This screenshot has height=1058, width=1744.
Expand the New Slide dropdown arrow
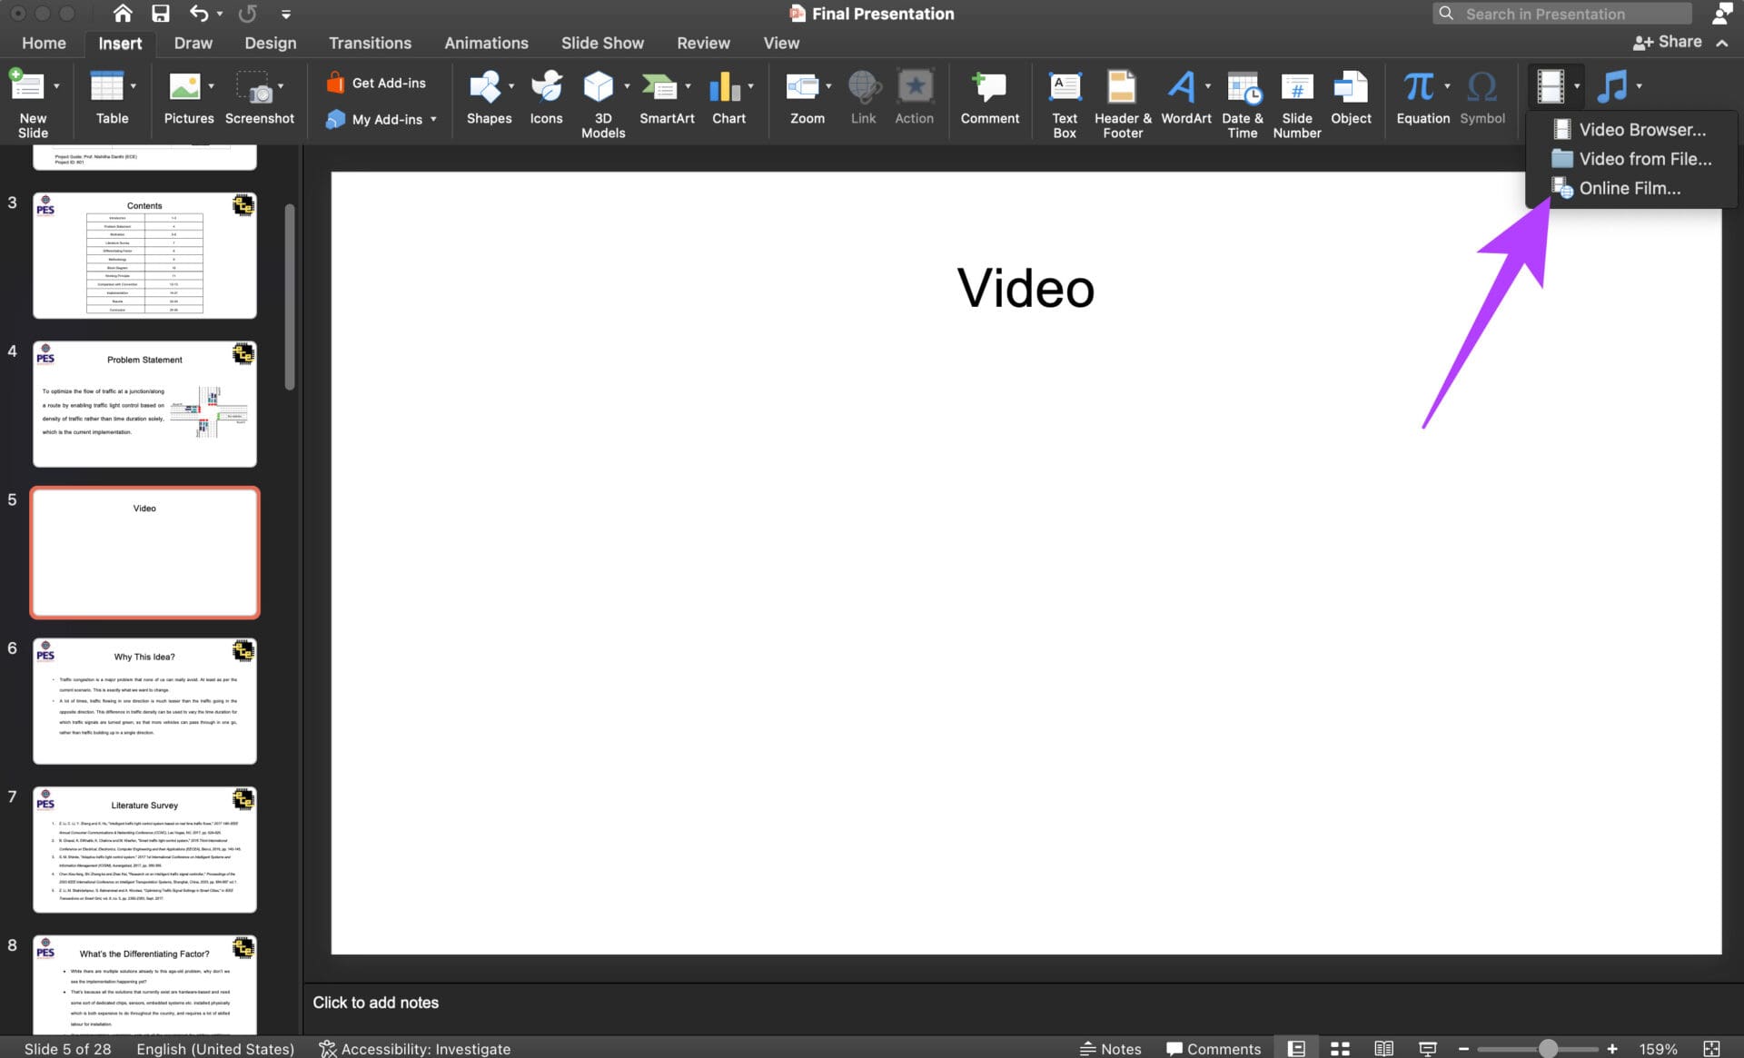pyautogui.click(x=56, y=86)
